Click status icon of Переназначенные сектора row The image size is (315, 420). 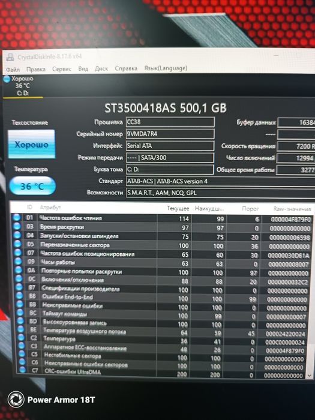tap(17, 244)
